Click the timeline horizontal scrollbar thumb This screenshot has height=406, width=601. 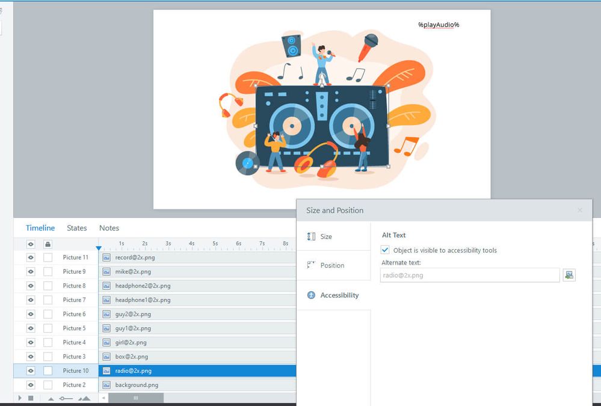coord(136,398)
